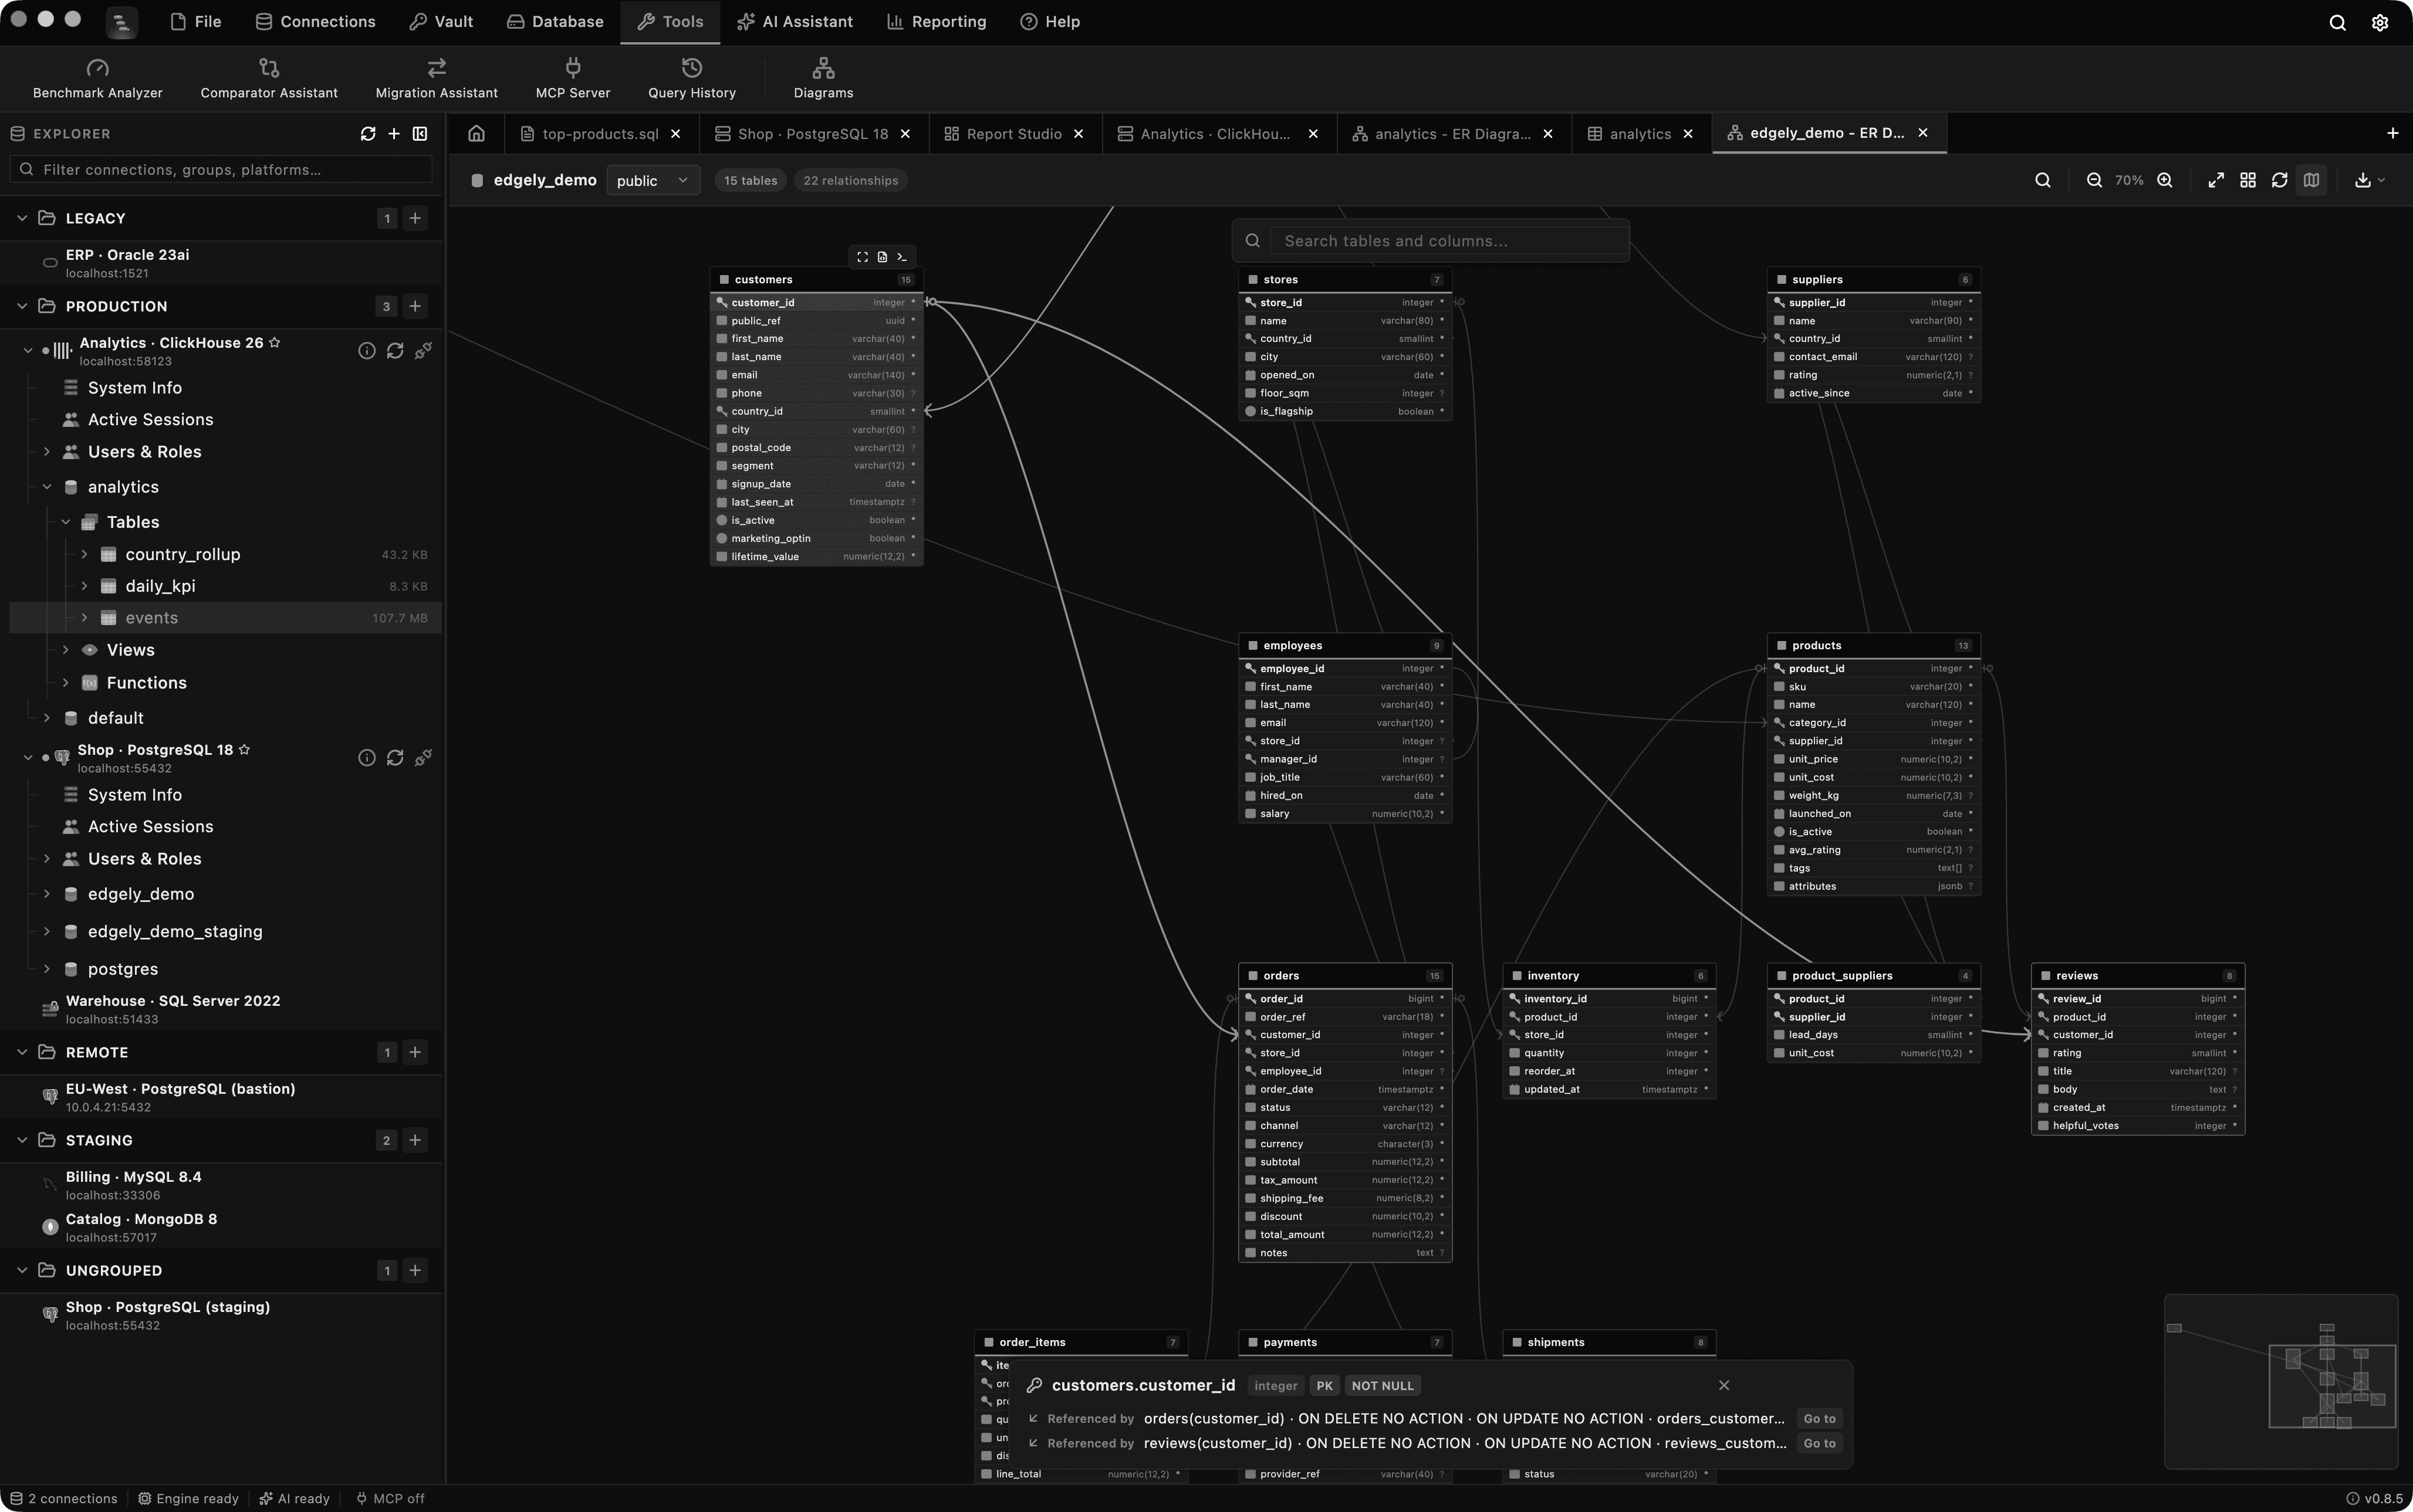This screenshot has height=1512, width=2413.
Task: Click the Filter connections input field
Action: [x=221, y=170]
